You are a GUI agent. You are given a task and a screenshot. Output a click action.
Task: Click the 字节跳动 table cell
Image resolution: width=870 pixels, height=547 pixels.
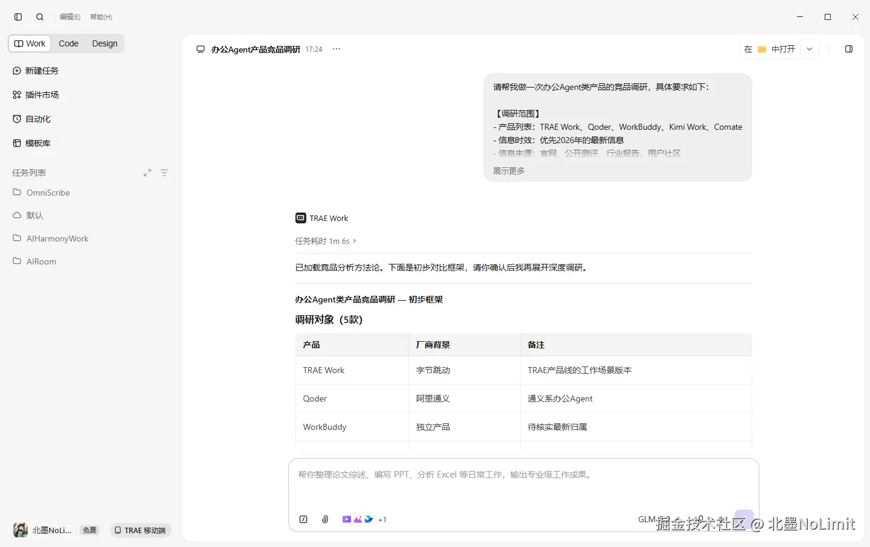click(465, 370)
